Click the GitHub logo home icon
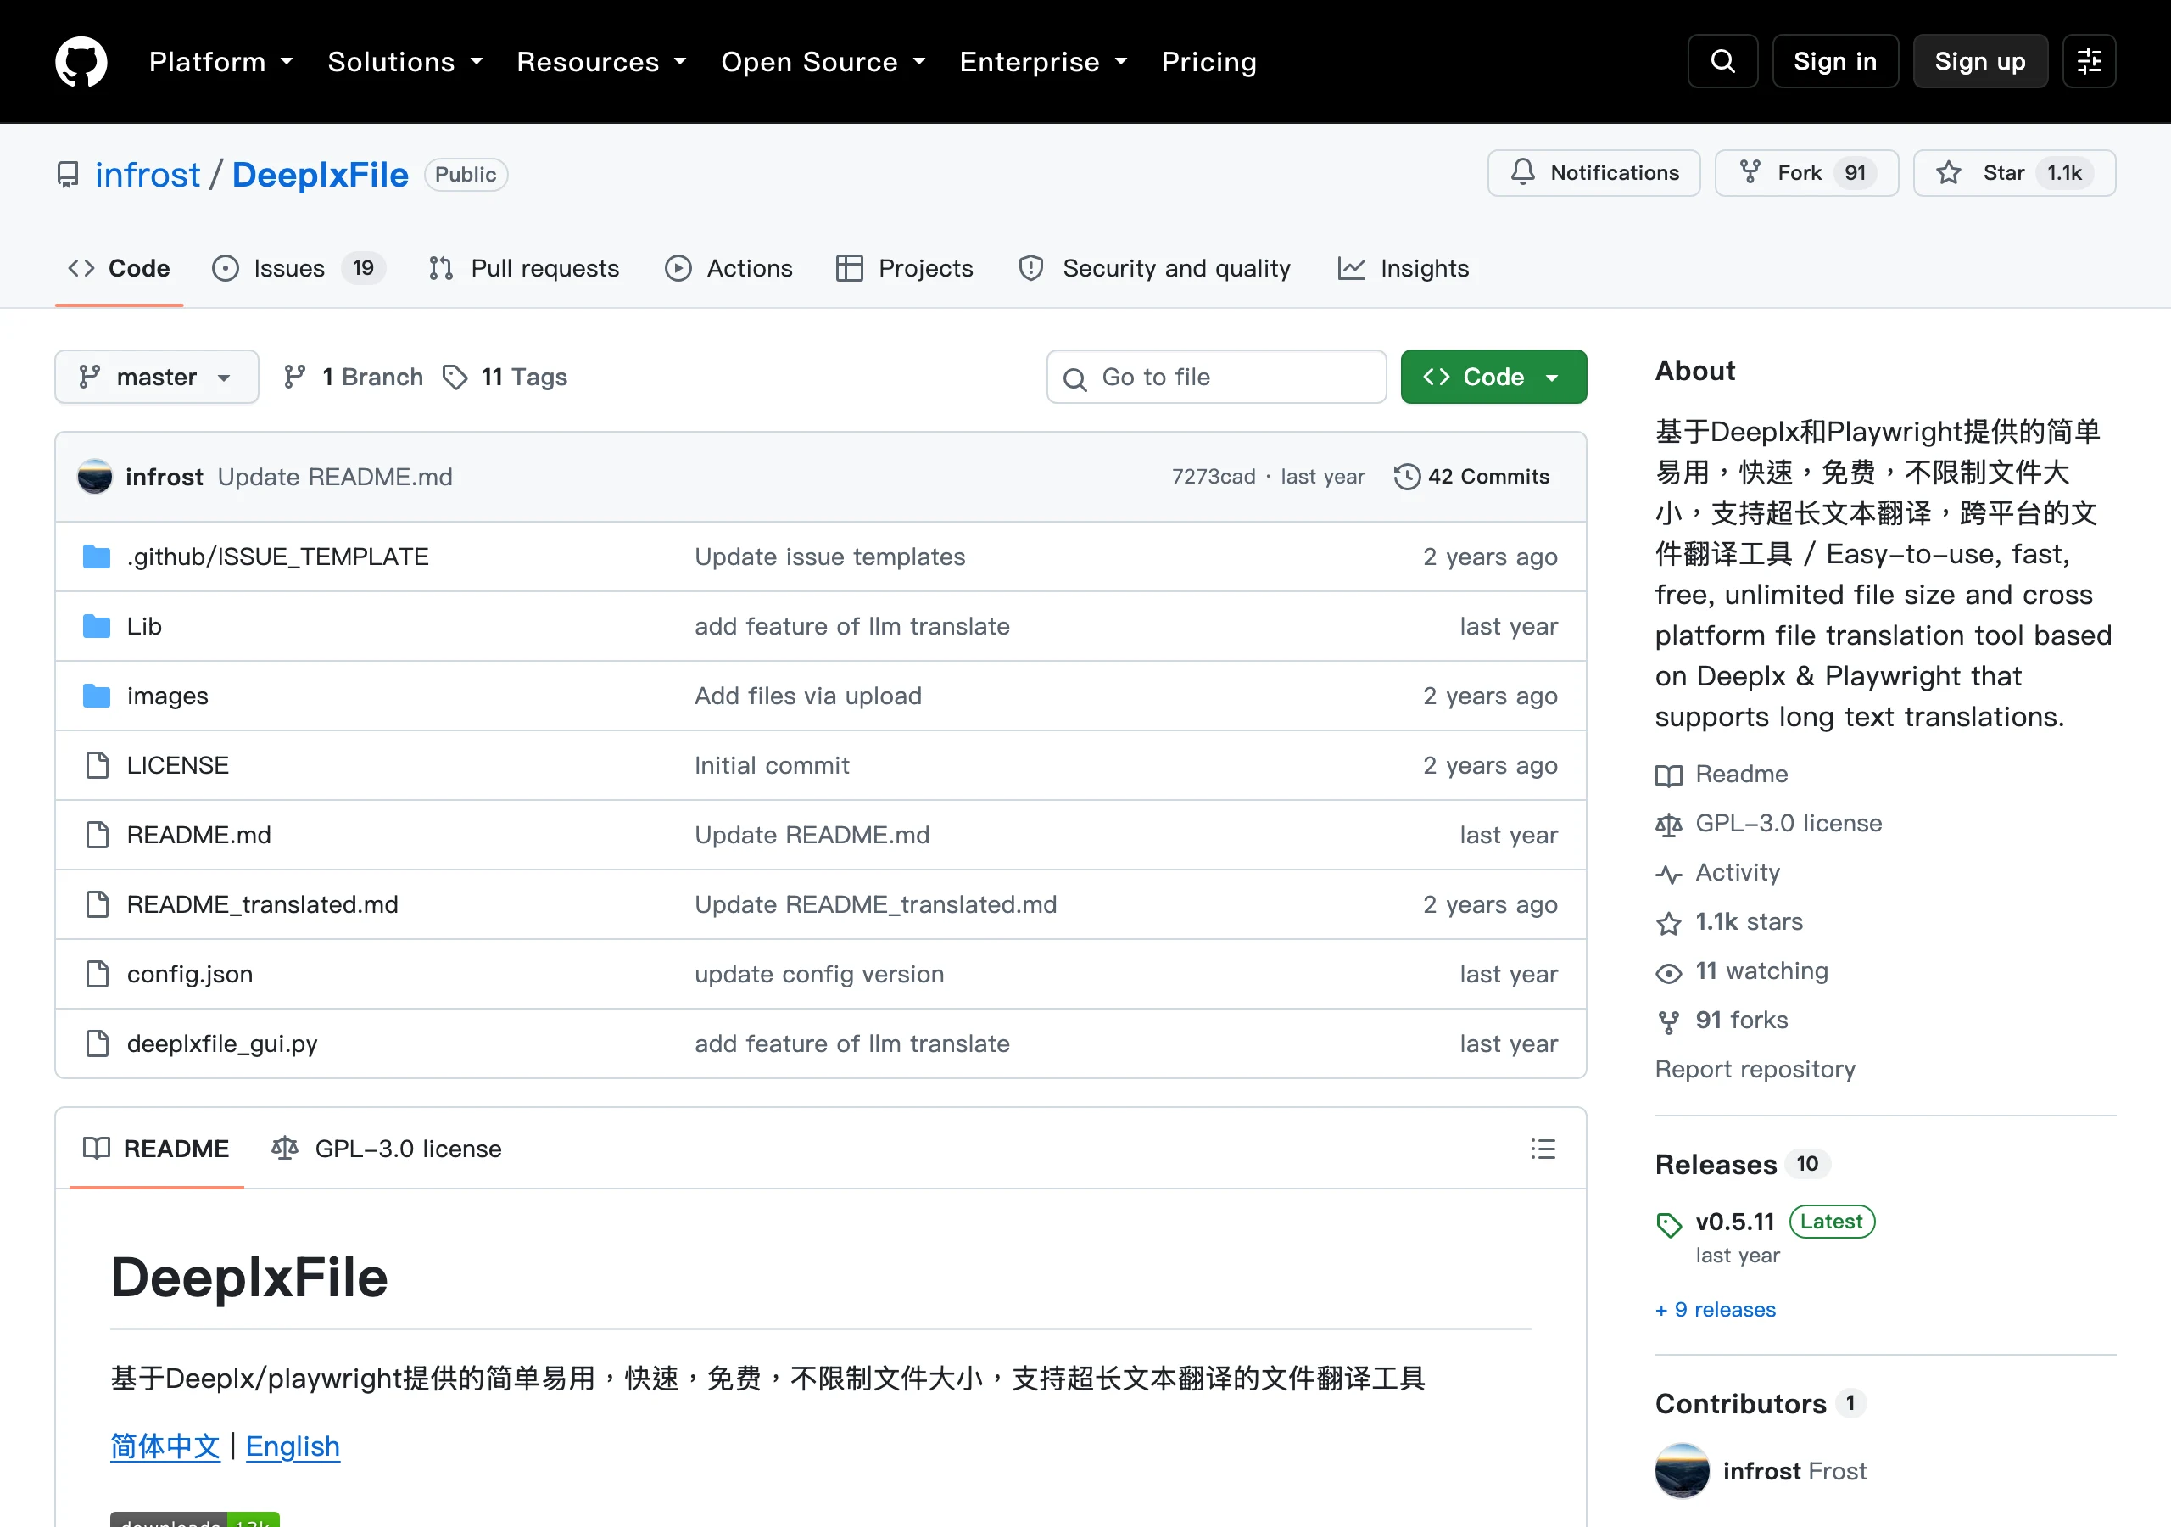This screenshot has height=1527, width=2171. pos(81,61)
